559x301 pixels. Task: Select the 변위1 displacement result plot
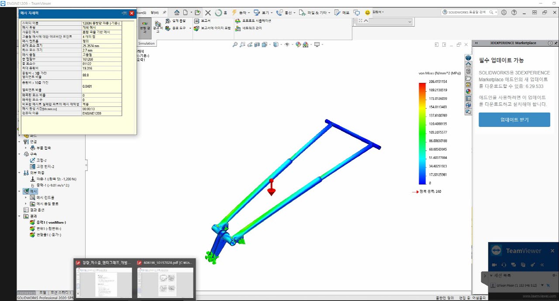pyautogui.click(x=45, y=229)
